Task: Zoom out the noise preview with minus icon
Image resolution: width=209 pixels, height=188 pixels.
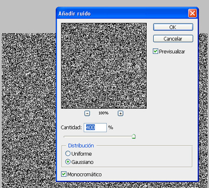Action: pyautogui.click(x=87, y=114)
